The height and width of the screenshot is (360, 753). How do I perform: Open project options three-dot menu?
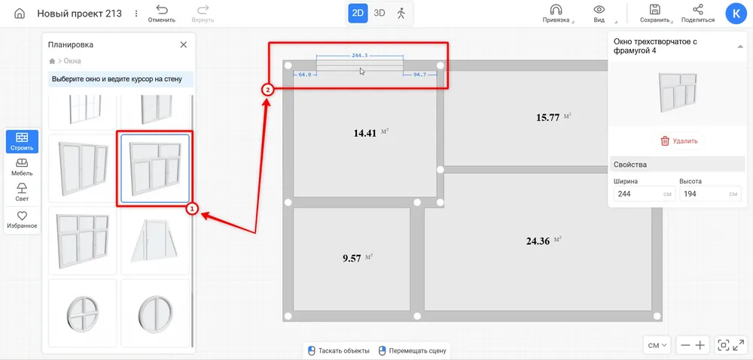coord(136,14)
